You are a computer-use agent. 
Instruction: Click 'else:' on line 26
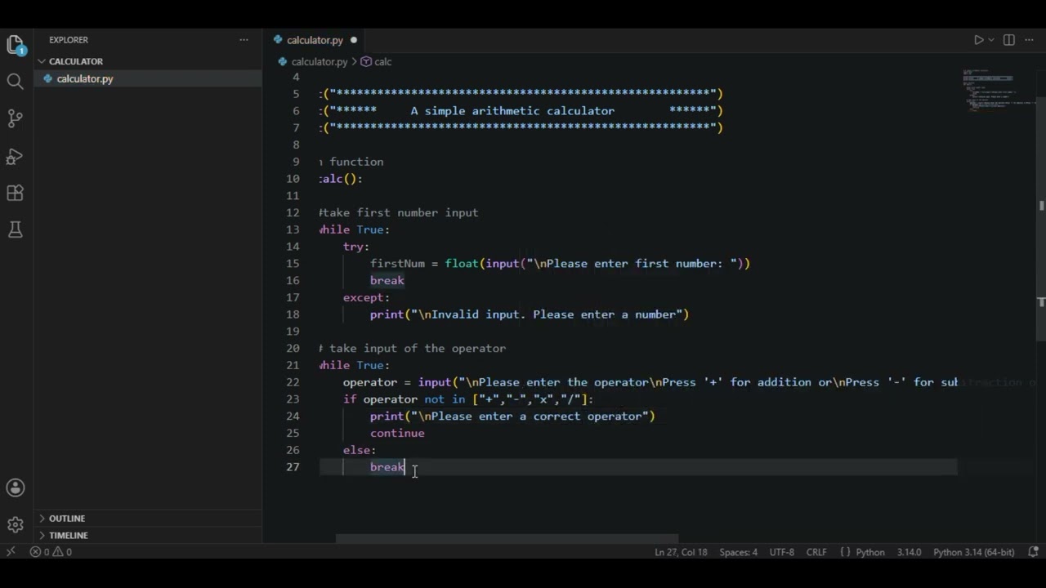coord(360,450)
